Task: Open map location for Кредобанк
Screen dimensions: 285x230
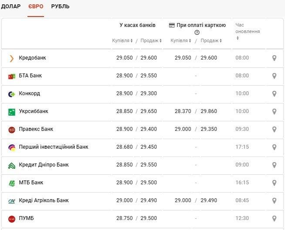Action: 274,58
